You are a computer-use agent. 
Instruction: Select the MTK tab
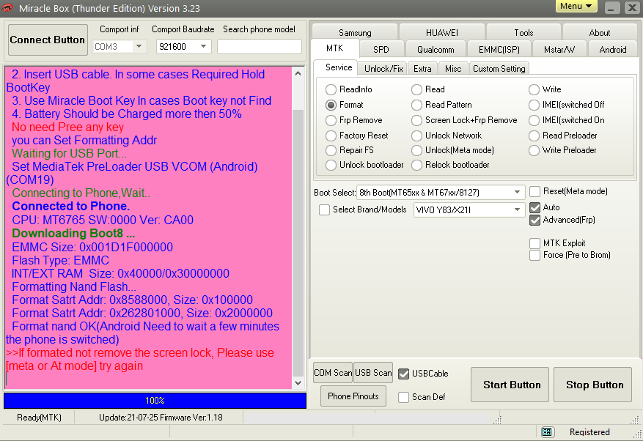335,48
